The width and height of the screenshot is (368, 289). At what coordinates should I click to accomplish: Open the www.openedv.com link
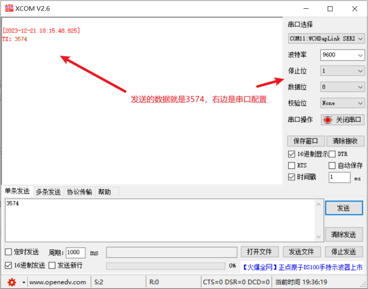point(58,282)
